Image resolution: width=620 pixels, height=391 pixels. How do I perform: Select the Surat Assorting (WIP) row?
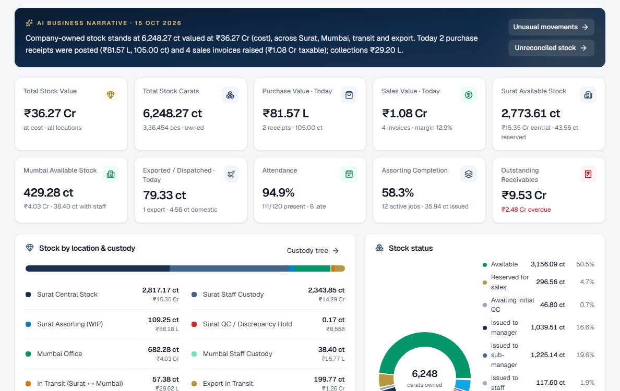[102, 324]
